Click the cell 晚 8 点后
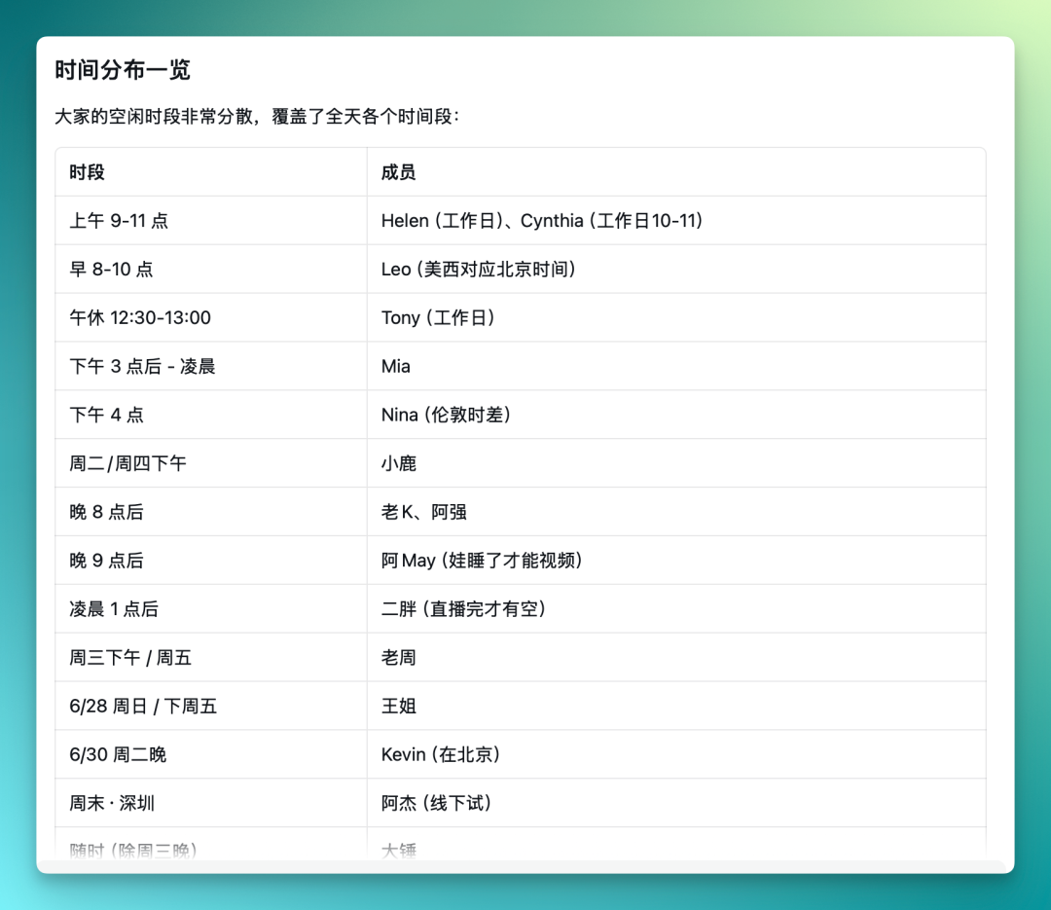Image resolution: width=1051 pixels, height=910 pixels. pyautogui.click(x=211, y=512)
